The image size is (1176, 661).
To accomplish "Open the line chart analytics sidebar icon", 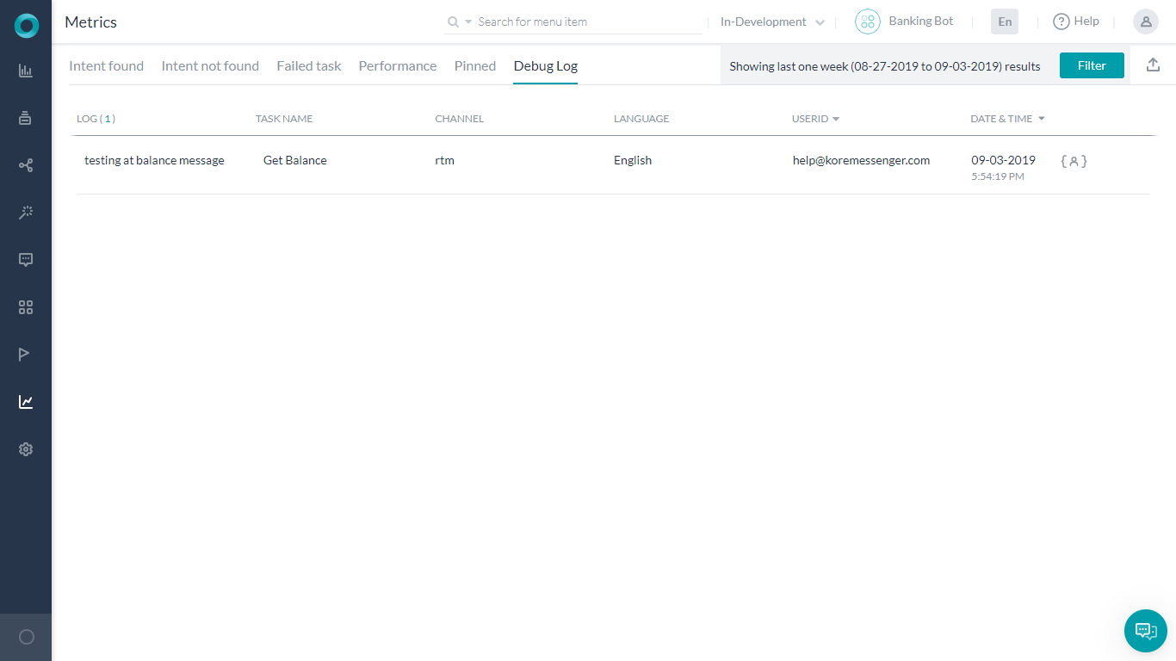I will (26, 402).
